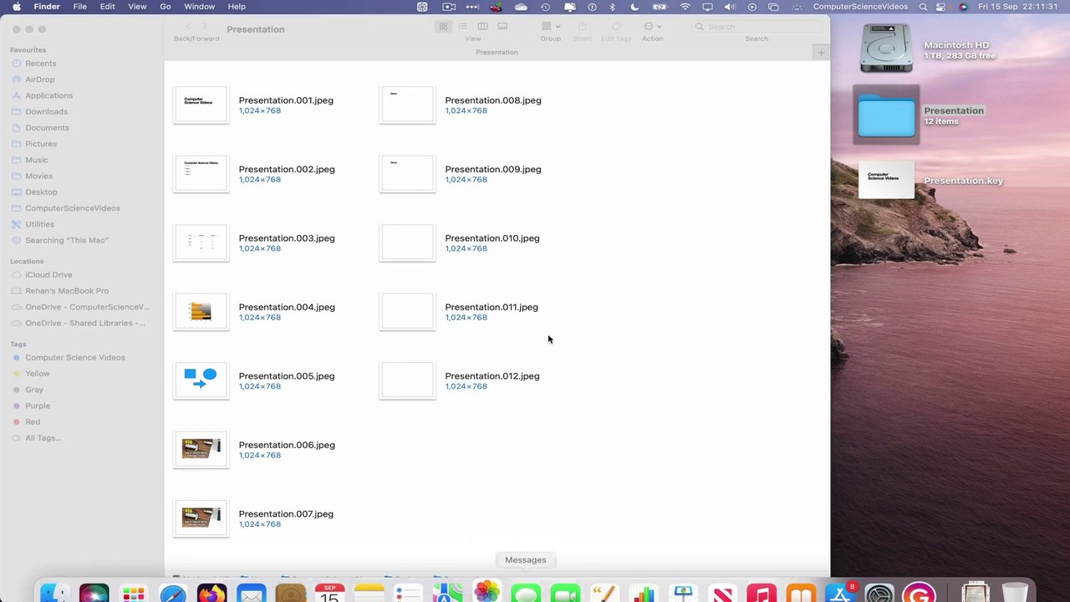Open the View menu

[x=137, y=7]
